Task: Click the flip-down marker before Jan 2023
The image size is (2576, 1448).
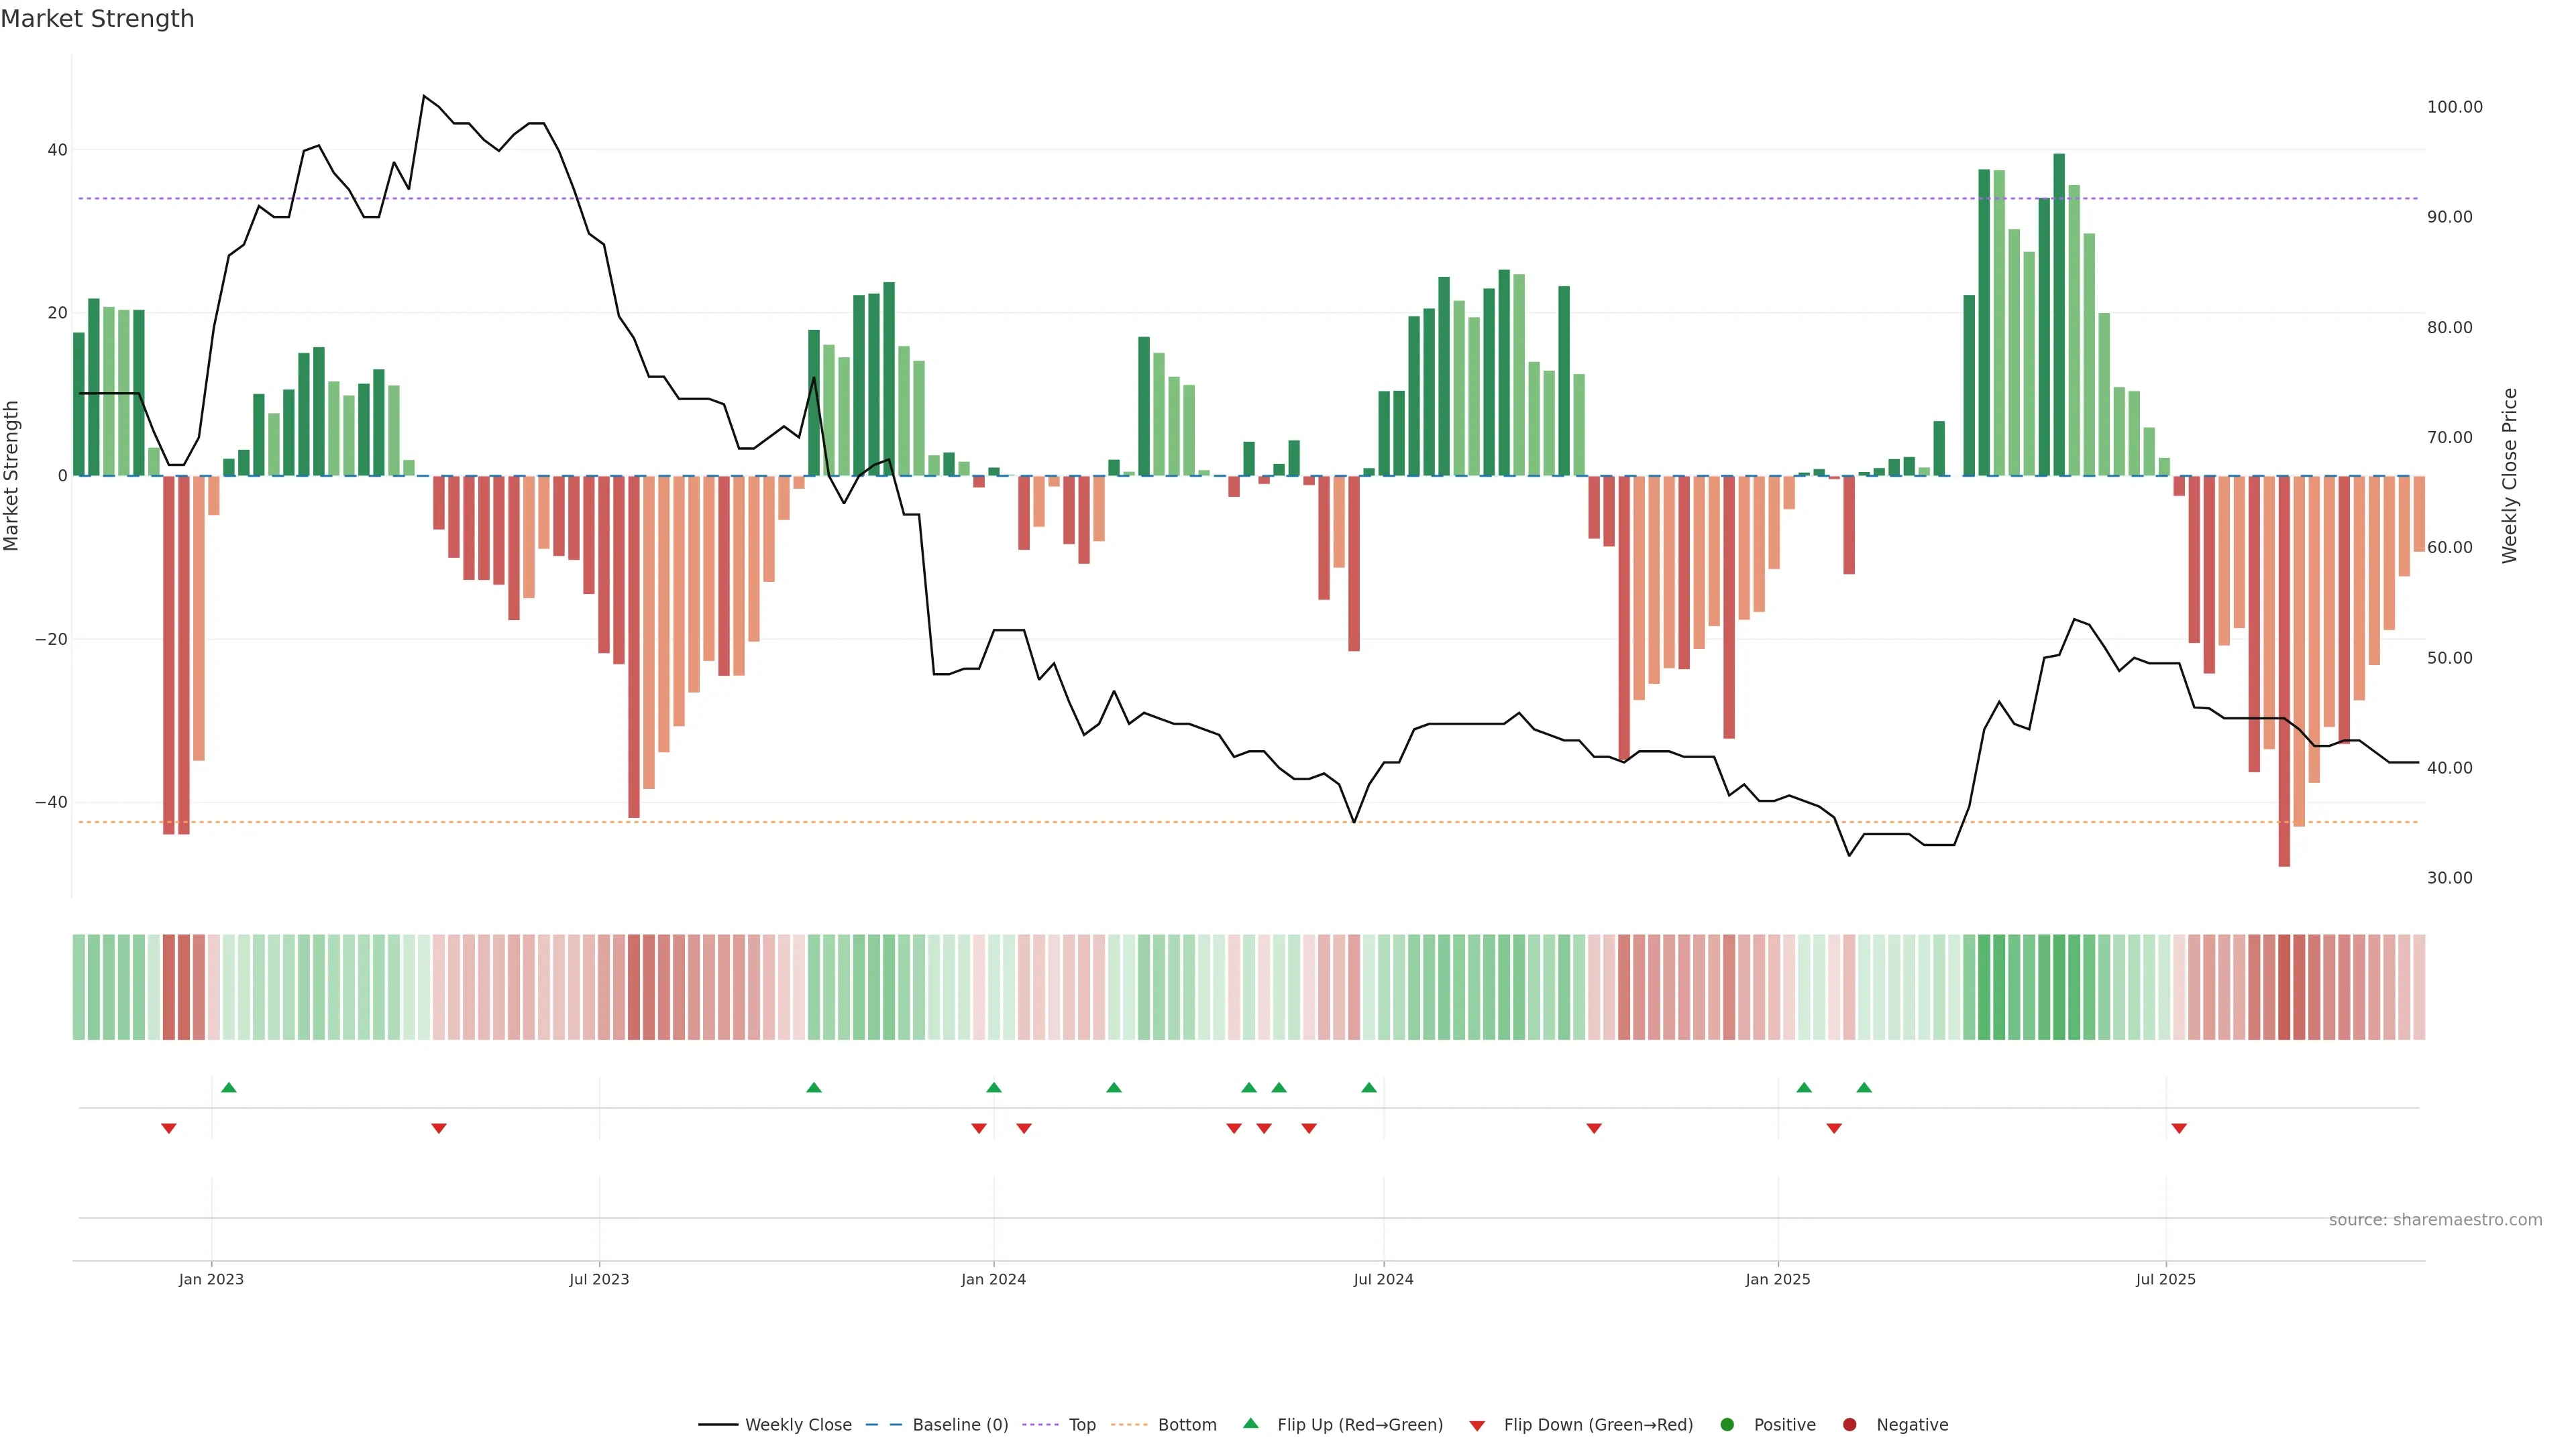Action: pos(169,1128)
